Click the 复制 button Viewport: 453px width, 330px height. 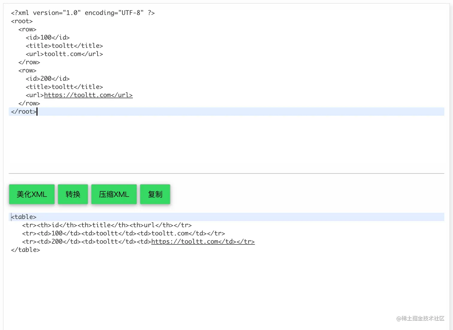click(155, 194)
